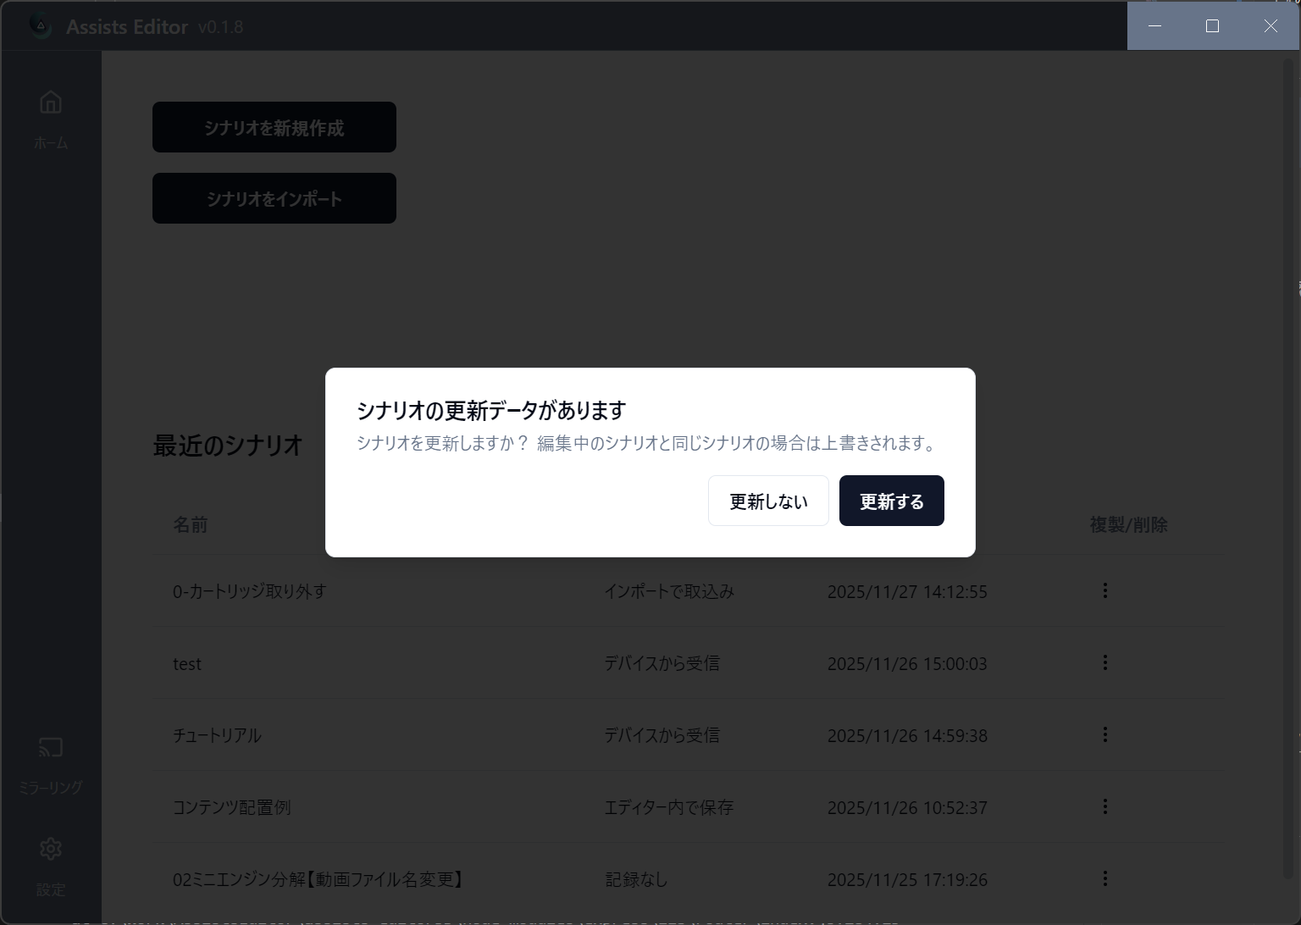
Task: Open the Settings gear icon
Action: 51,849
